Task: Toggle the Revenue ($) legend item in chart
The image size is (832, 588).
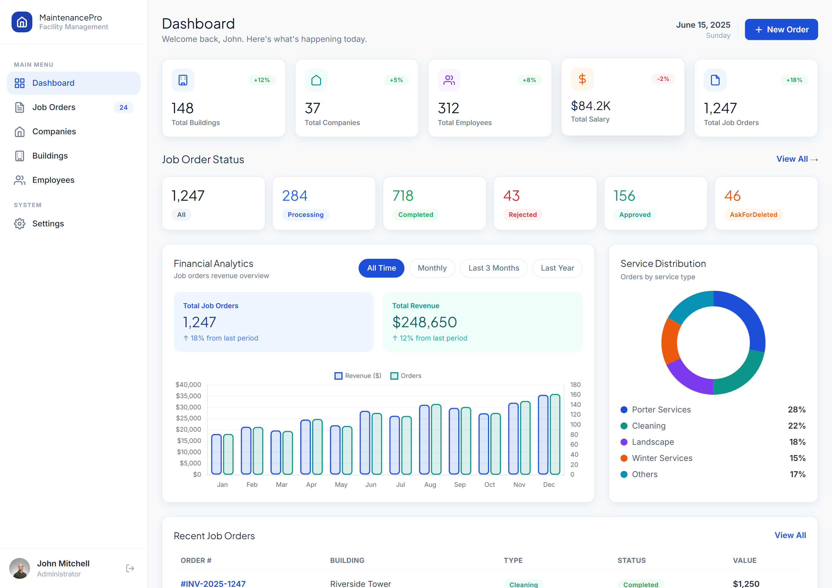Action: (358, 376)
